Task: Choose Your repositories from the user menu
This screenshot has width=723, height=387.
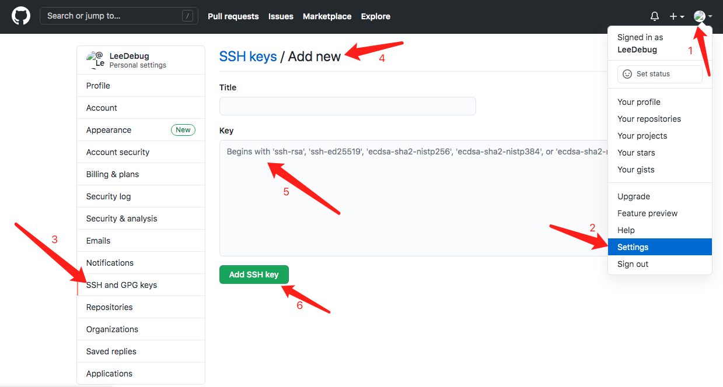Action: pos(660,119)
